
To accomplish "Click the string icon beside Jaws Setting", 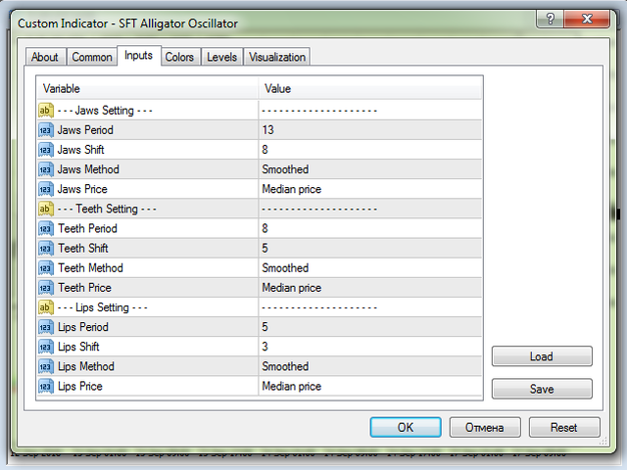I will tap(46, 111).
